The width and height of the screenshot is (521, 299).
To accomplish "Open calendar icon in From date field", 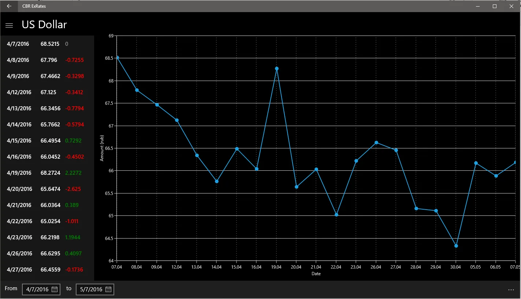I will [x=55, y=289].
